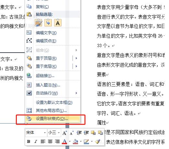The width and height of the screenshot is (169, 149).
Task: Click mini toolbar Bring Forward icon
Action: coord(93,133)
